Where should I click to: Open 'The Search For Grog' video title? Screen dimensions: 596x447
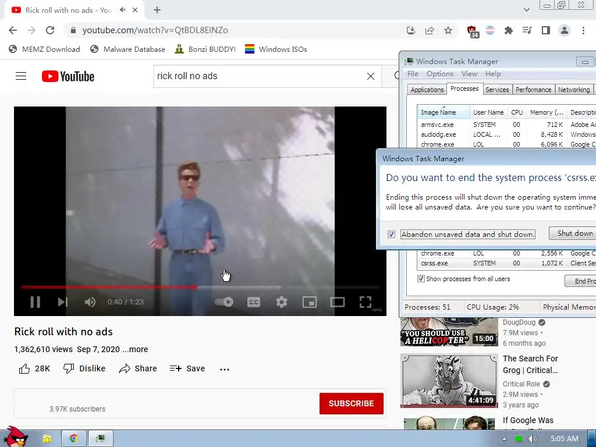tap(530, 364)
